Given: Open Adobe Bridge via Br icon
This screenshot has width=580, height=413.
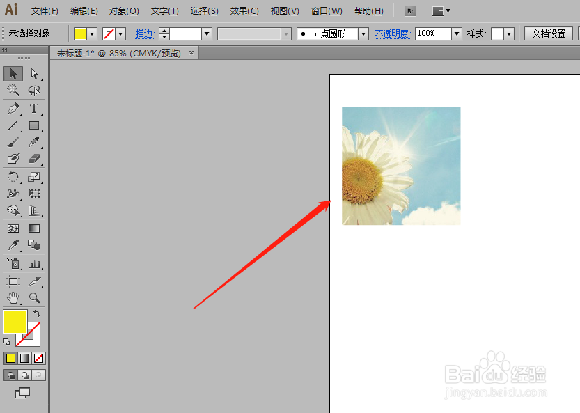Looking at the screenshot, I should pyautogui.click(x=410, y=11).
